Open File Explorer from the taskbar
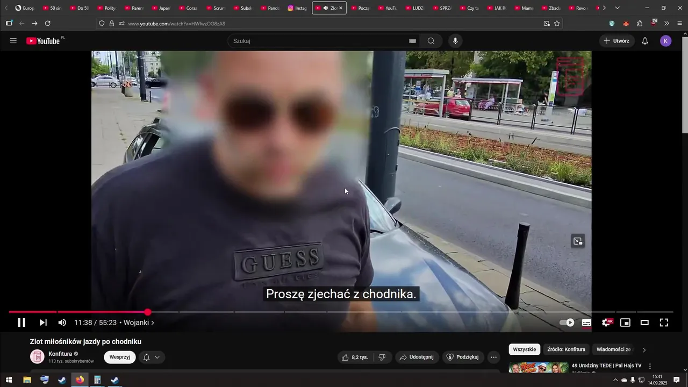This screenshot has height=387, width=688. click(x=27, y=380)
